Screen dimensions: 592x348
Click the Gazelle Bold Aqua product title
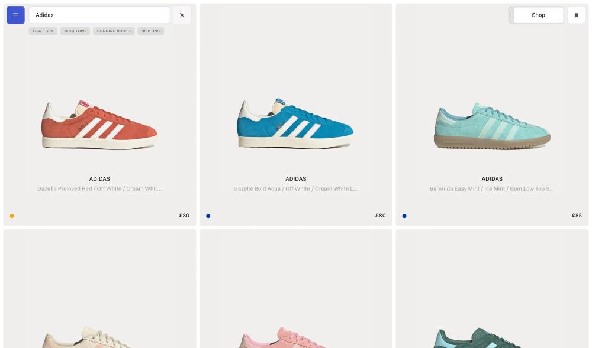point(295,188)
